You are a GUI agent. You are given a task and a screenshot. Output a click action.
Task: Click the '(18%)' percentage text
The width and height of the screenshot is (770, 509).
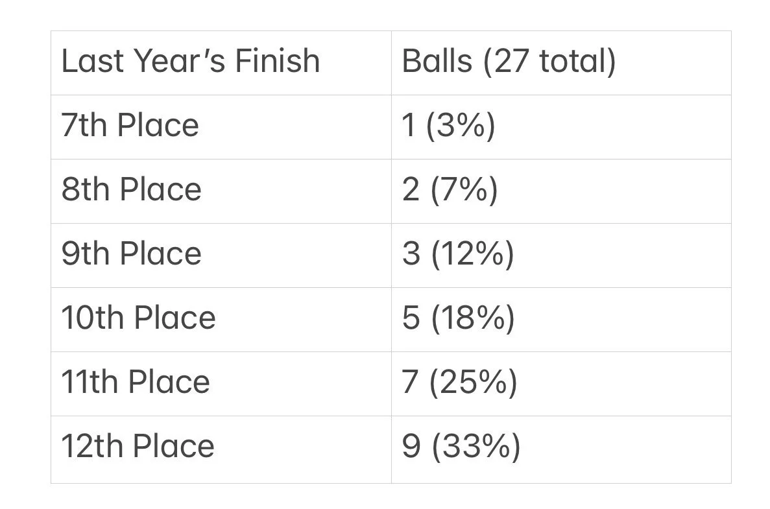[x=473, y=318]
